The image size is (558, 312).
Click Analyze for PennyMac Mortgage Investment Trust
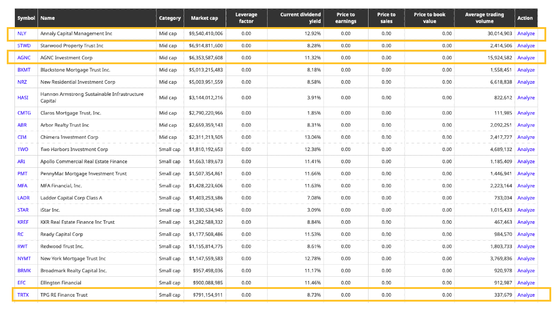point(526,174)
